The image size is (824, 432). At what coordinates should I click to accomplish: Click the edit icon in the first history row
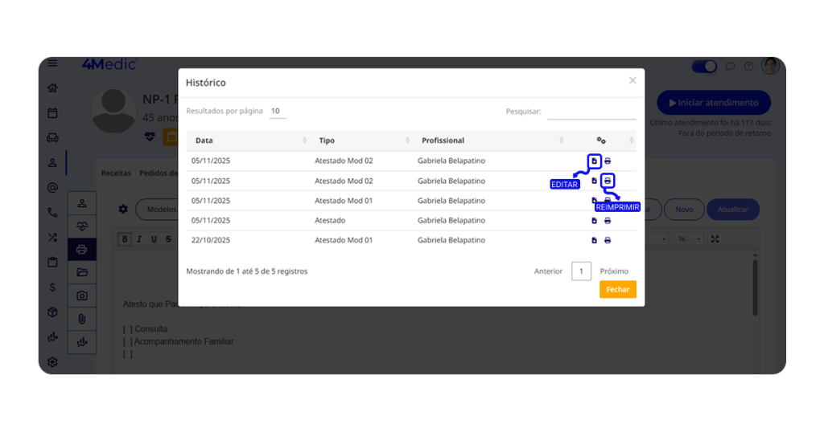(594, 161)
